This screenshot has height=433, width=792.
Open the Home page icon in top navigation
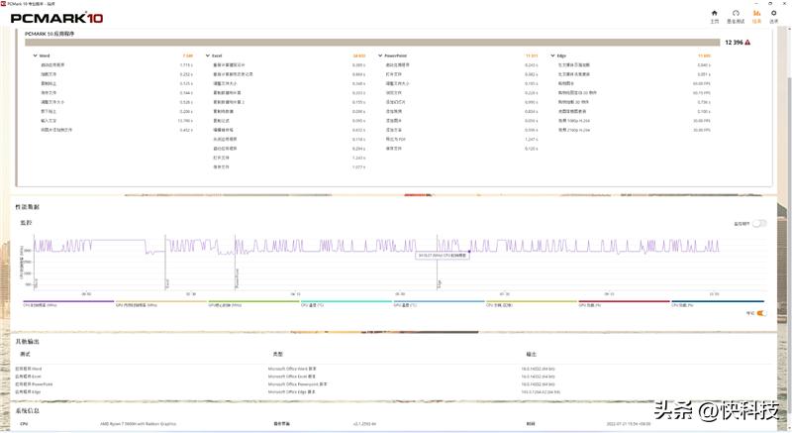point(714,17)
